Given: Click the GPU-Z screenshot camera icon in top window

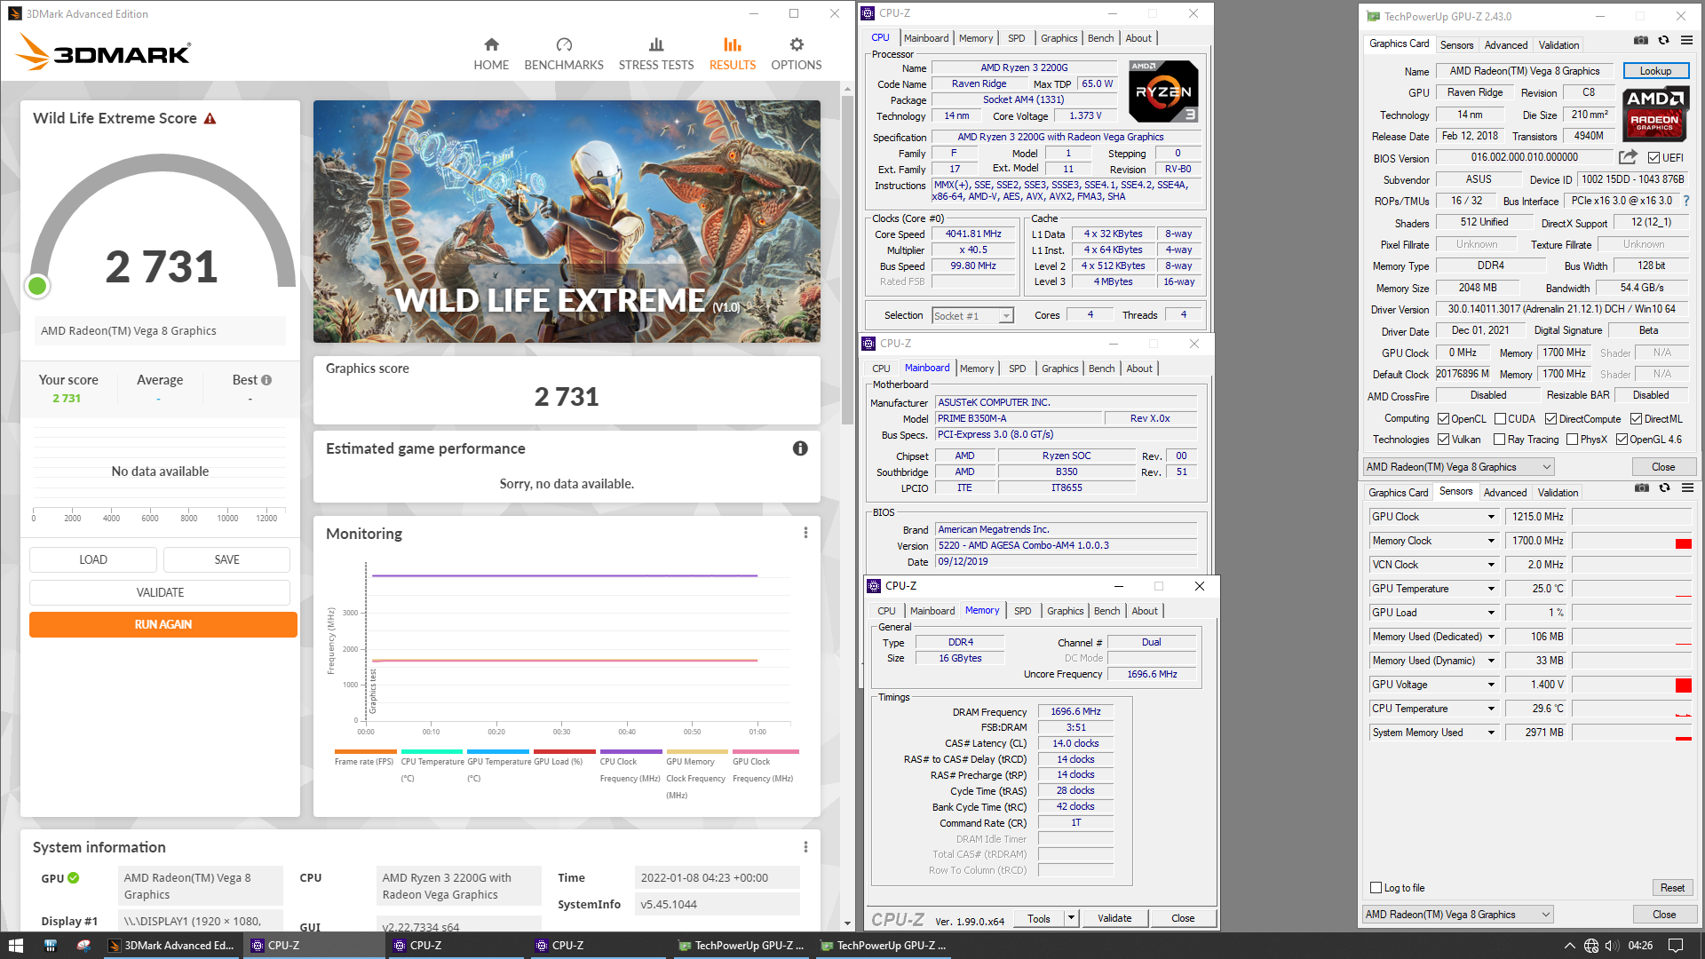Looking at the screenshot, I should pyautogui.click(x=1641, y=40).
